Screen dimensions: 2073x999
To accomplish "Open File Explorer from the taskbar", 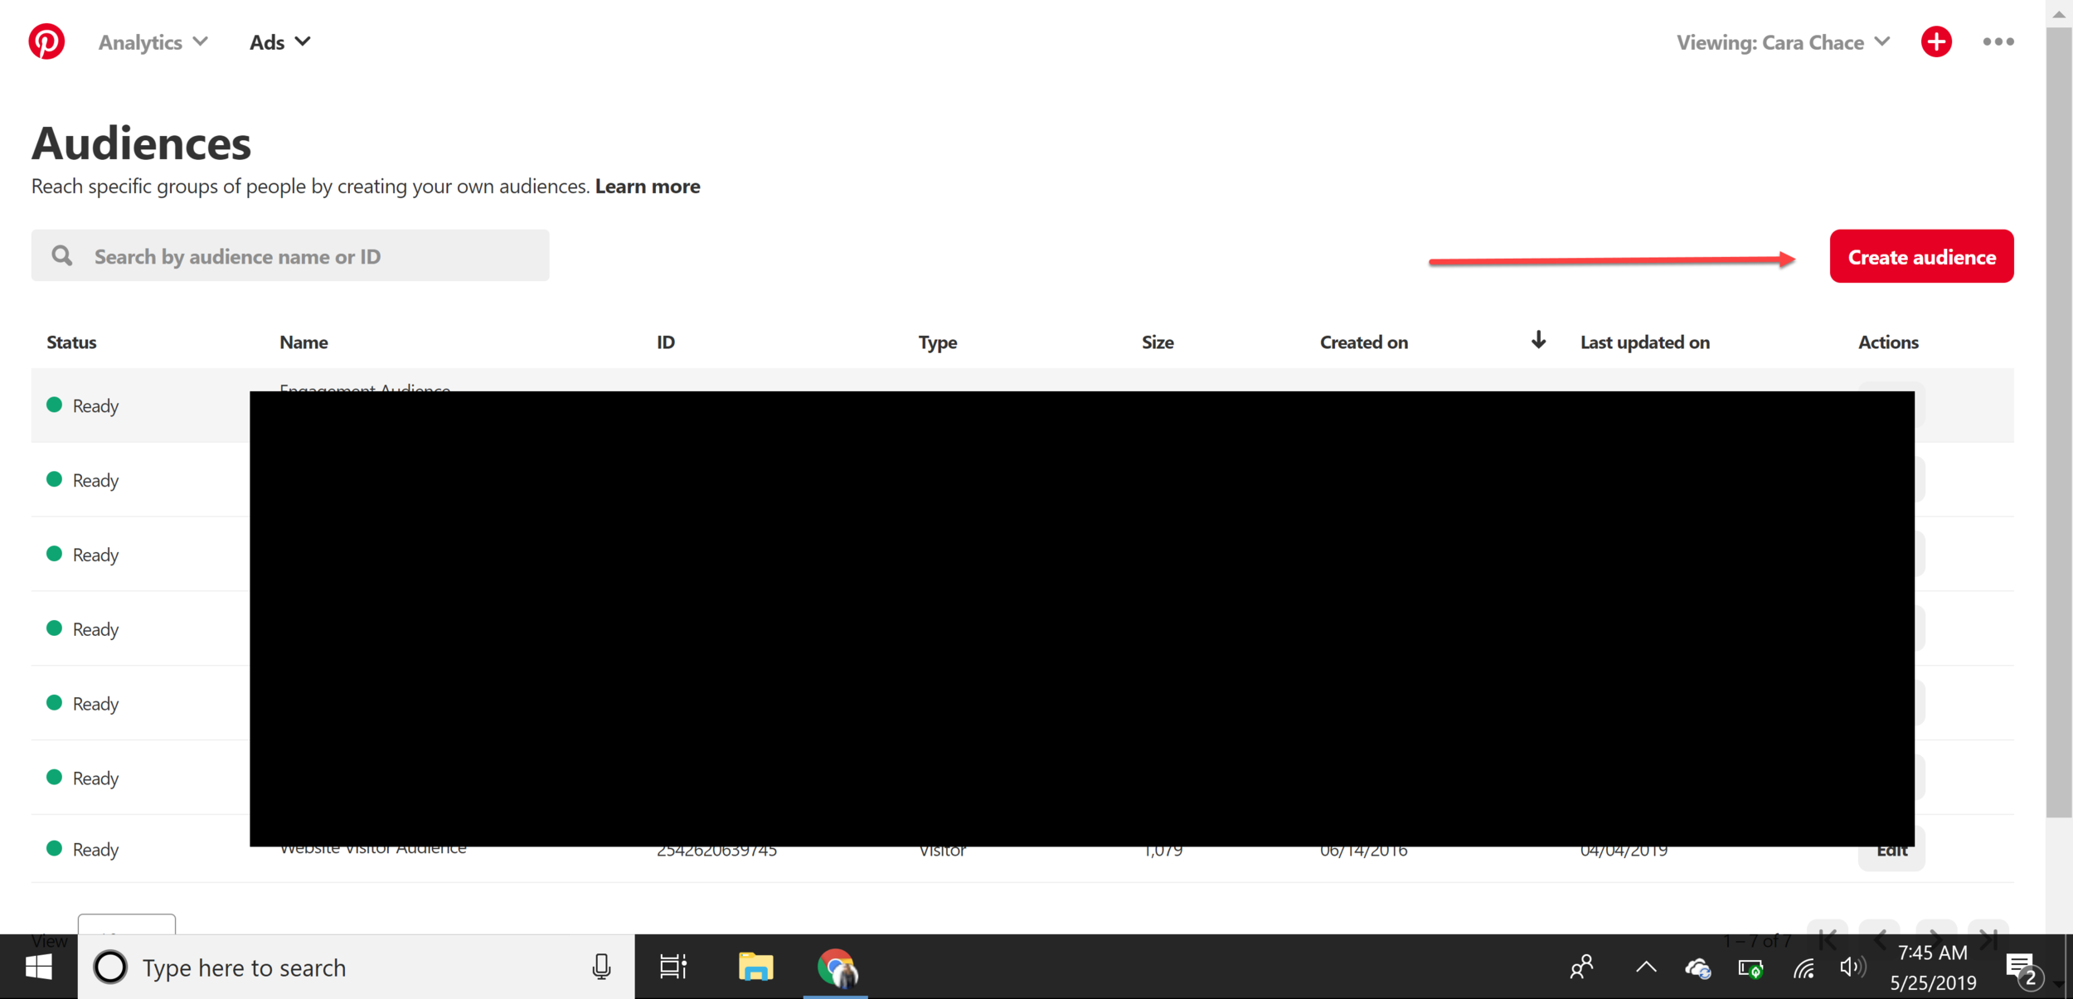I will 755,967.
